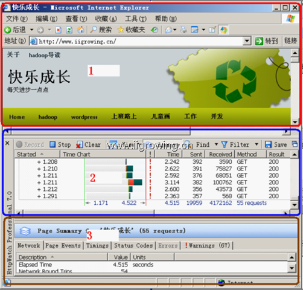Image resolution: width=303 pixels, height=290 pixels.
Task: Switch to the Status Codes tab
Action: point(133,246)
